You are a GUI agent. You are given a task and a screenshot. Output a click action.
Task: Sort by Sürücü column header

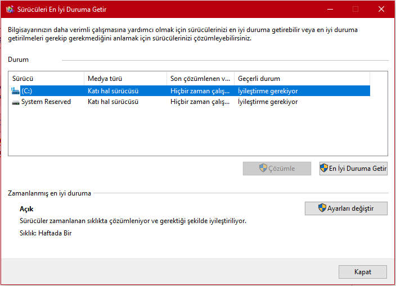click(46, 79)
